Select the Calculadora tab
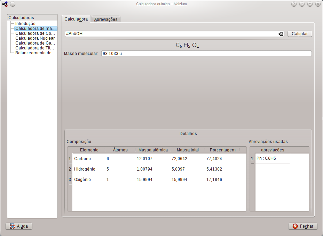This screenshot has height=236, width=323. tap(76, 19)
